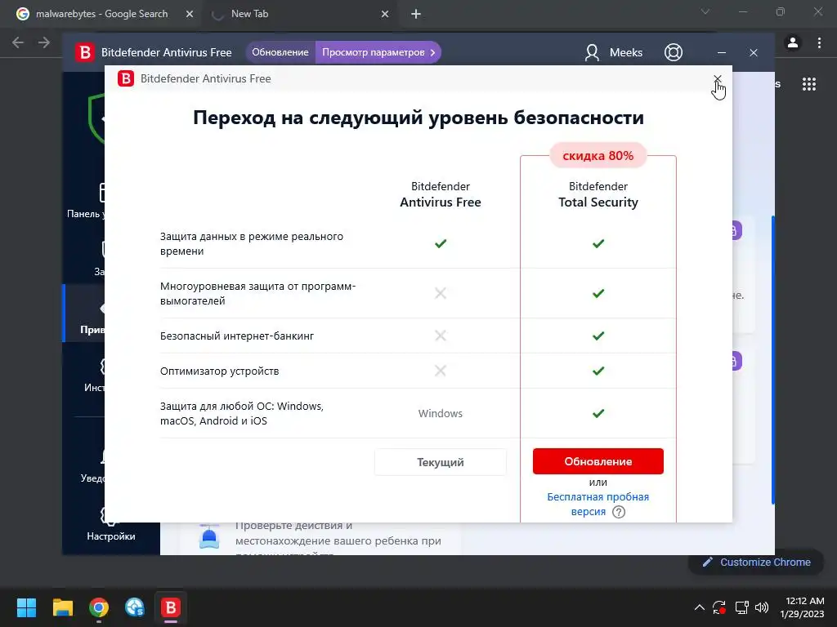837x627 pixels.
Task: Click Chrome forward navigation arrow
Action: point(44,42)
